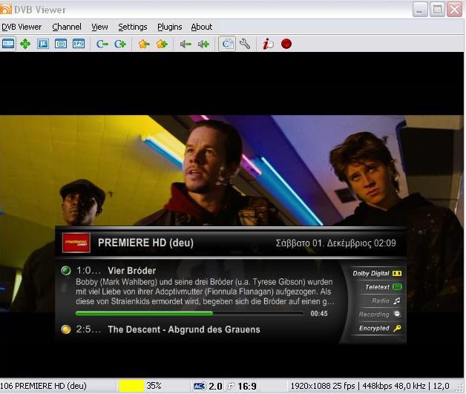Go to previous favourite (star minus)
The height and width of the screenshot is (394, 466).
pyautogui.click(x=144, y=44)
